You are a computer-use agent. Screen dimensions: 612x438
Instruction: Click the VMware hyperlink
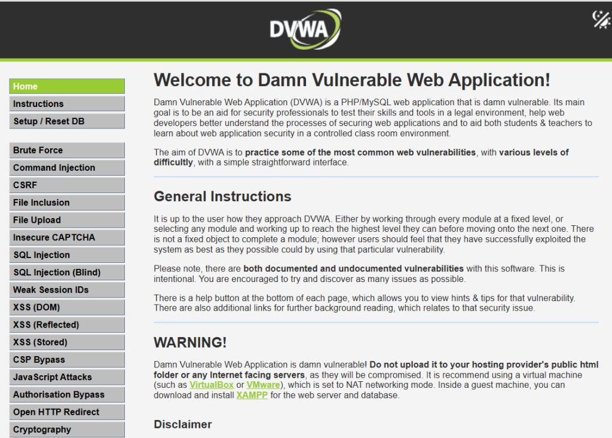pos(263,385)
